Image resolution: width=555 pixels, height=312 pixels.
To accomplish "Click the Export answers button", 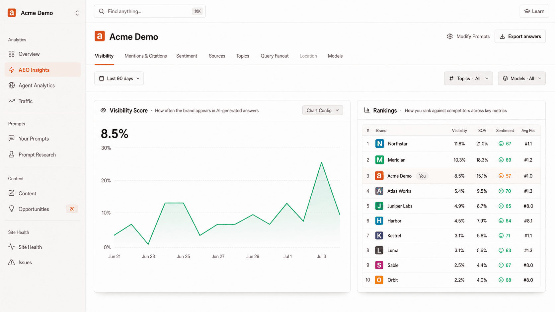I will click(x=520, y=36).
